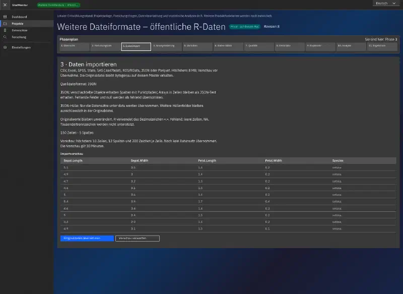Click the 'Quelldateiformat: JSON' line
This screenshot has height=294, width=403.
pos(79,84)
